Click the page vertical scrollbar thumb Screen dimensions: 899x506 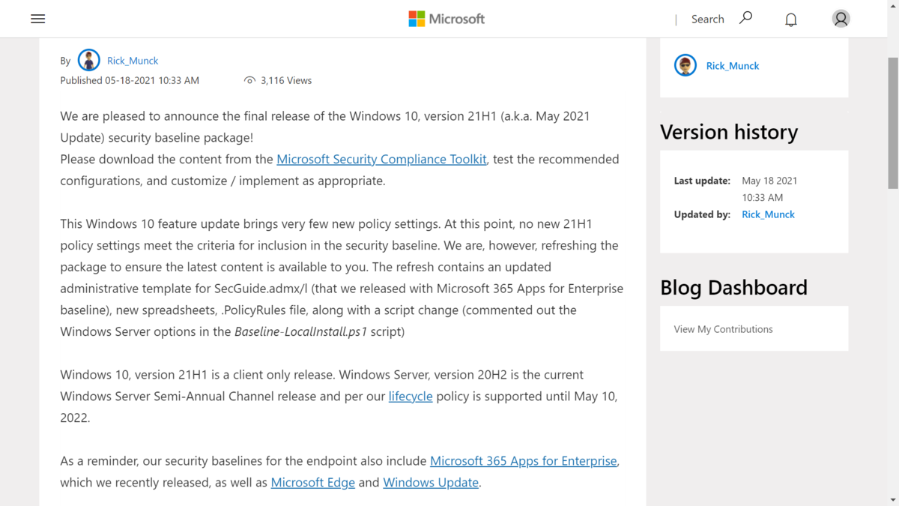point(892,122)
